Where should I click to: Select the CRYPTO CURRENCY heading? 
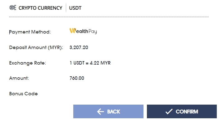(40, 8)
